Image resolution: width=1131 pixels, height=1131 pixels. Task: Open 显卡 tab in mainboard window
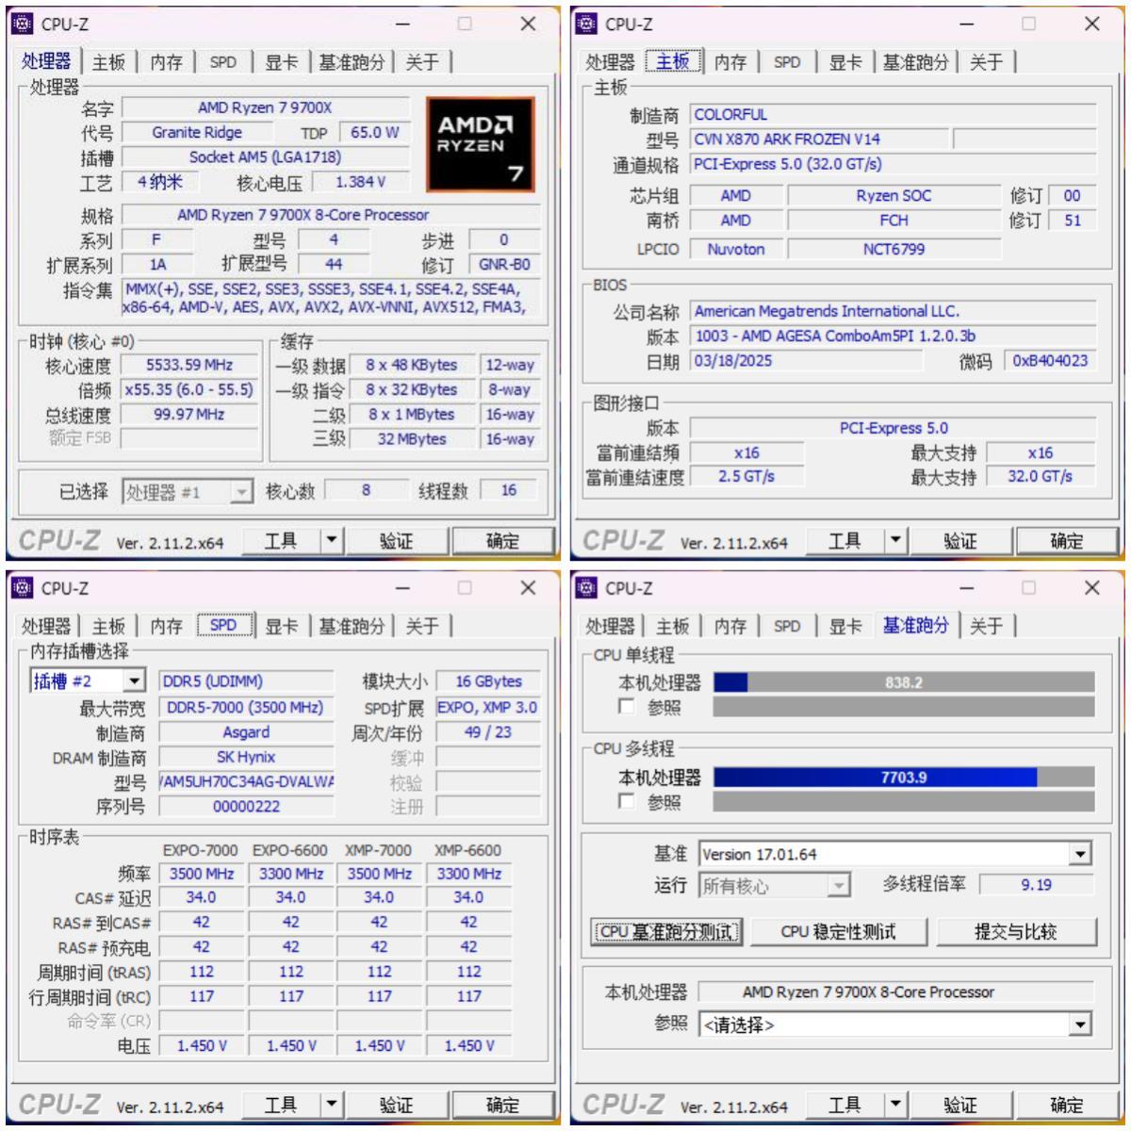[844, 62]
